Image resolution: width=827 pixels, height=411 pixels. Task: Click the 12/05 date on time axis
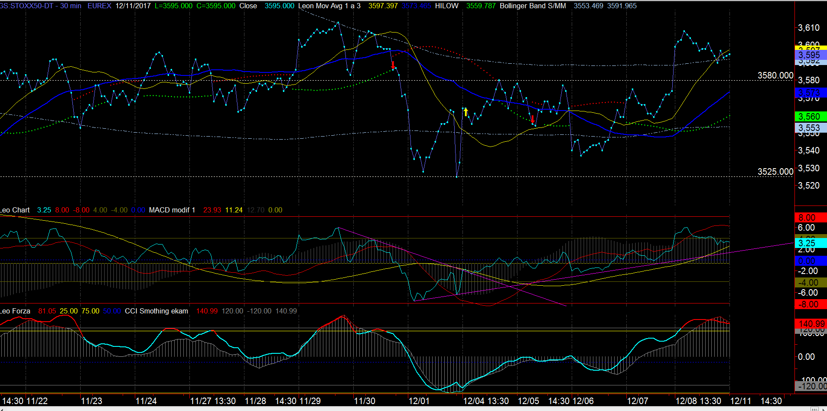point(528,401)
